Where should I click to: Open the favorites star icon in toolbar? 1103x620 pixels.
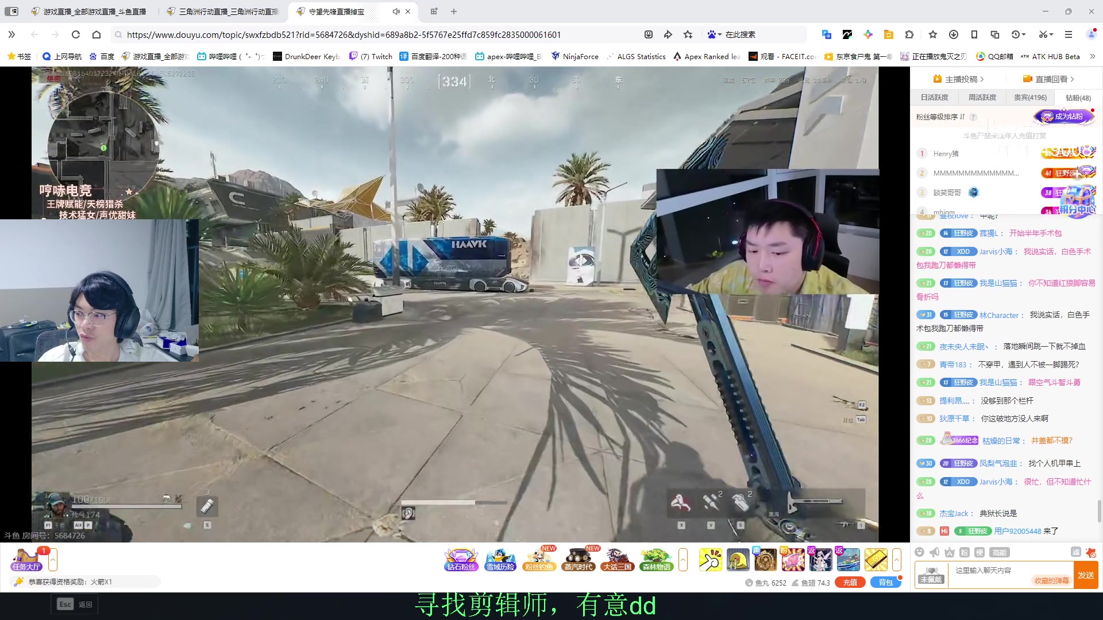click(932, 34)
